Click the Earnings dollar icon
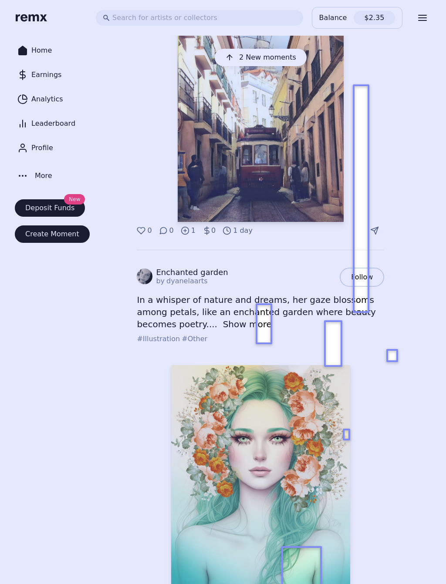The width and height of the screenshot is (446, 584). point(23,75)
